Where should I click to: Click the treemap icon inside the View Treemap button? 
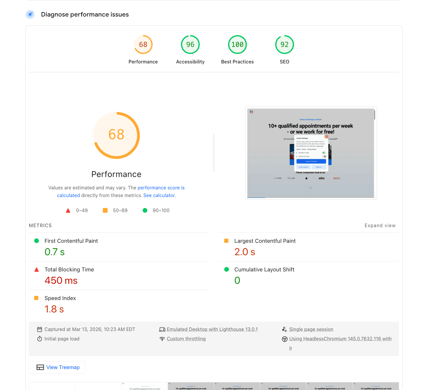[x=40, y=367]
